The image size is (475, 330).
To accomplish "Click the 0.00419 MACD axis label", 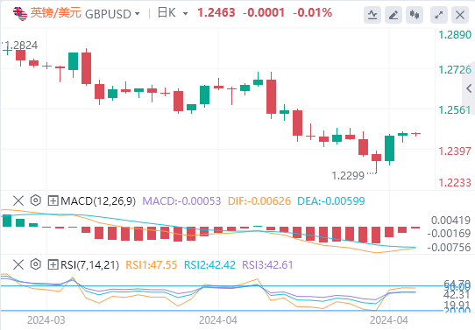I will coord(451,221).
